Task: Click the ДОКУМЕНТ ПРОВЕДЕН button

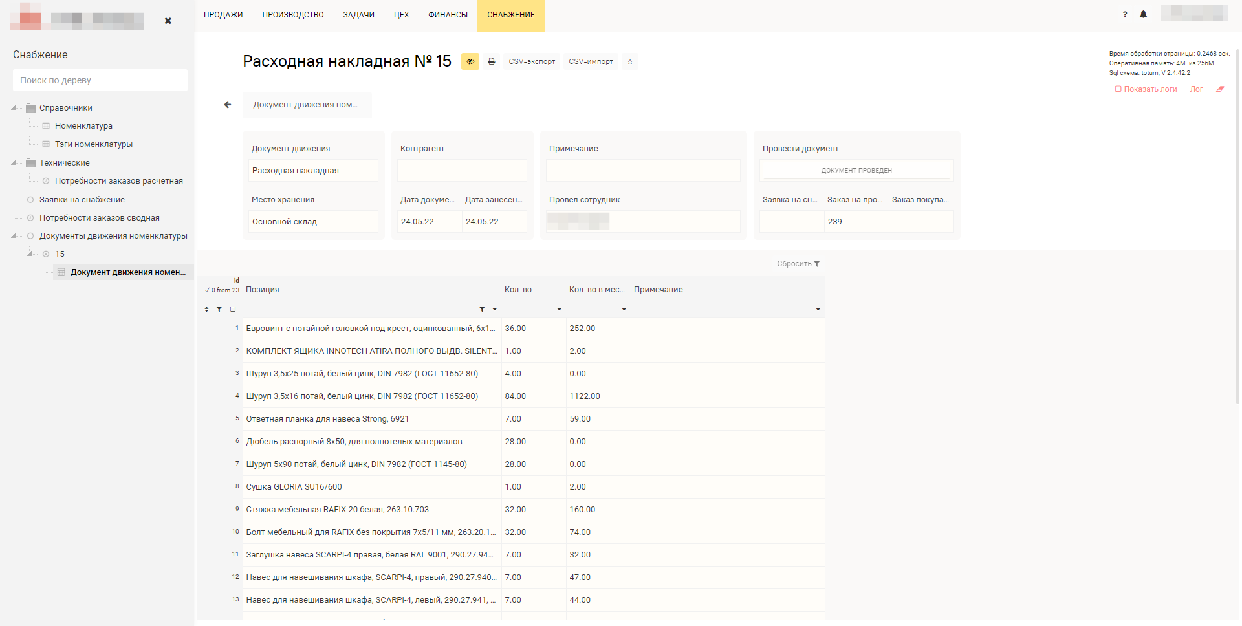Action: tap(856, 170)
